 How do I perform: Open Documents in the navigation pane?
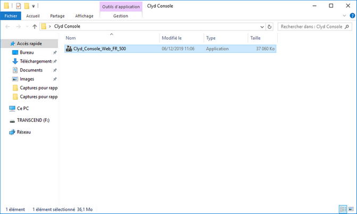pyautogui.click(x=31, y=70)
